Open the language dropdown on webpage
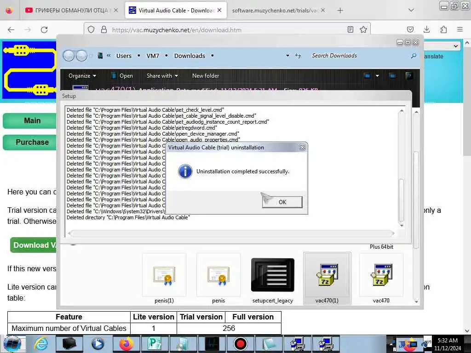Screen dimensions: 471x353 442,46
